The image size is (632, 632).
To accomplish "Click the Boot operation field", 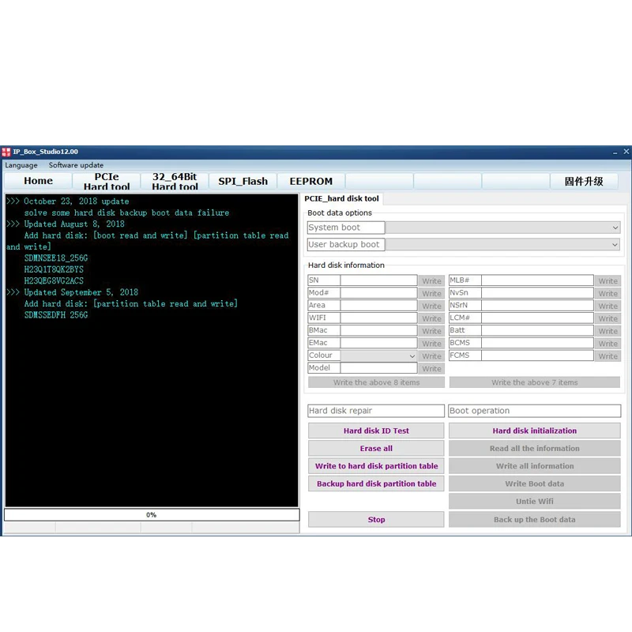I will coord(535,411).
